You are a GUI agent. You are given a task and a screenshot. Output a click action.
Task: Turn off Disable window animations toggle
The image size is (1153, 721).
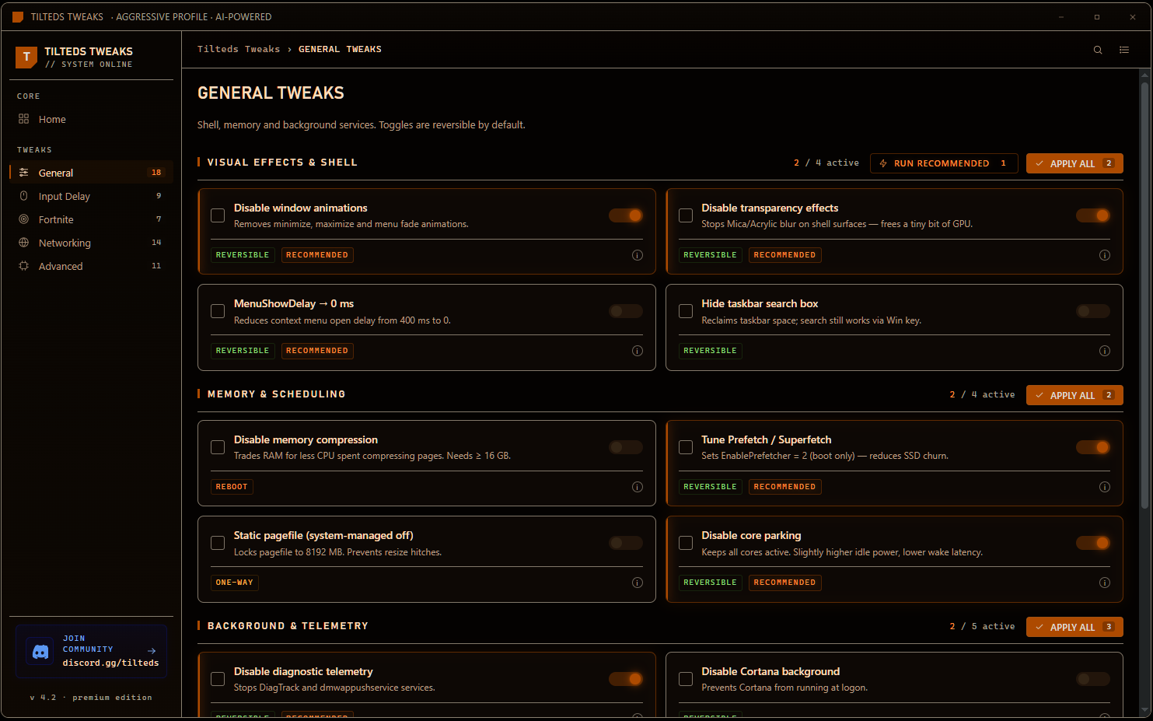(626, 215)
